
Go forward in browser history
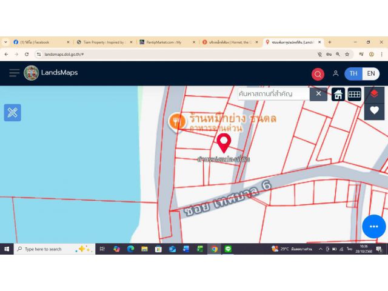(x=16, y=54)
